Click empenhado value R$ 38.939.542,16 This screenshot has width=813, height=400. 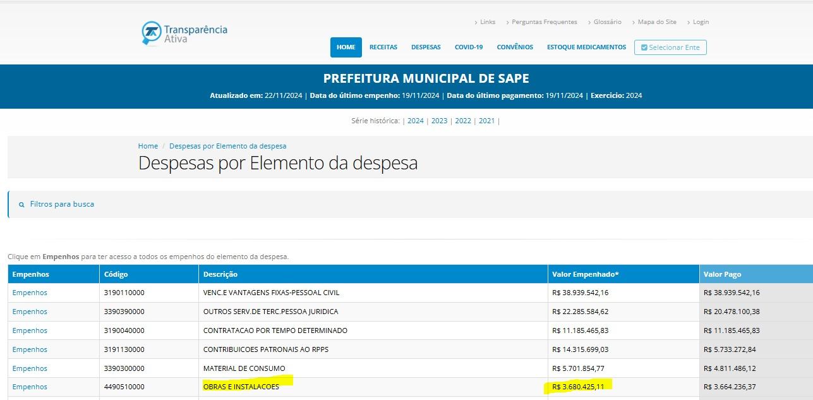[581, 293]
